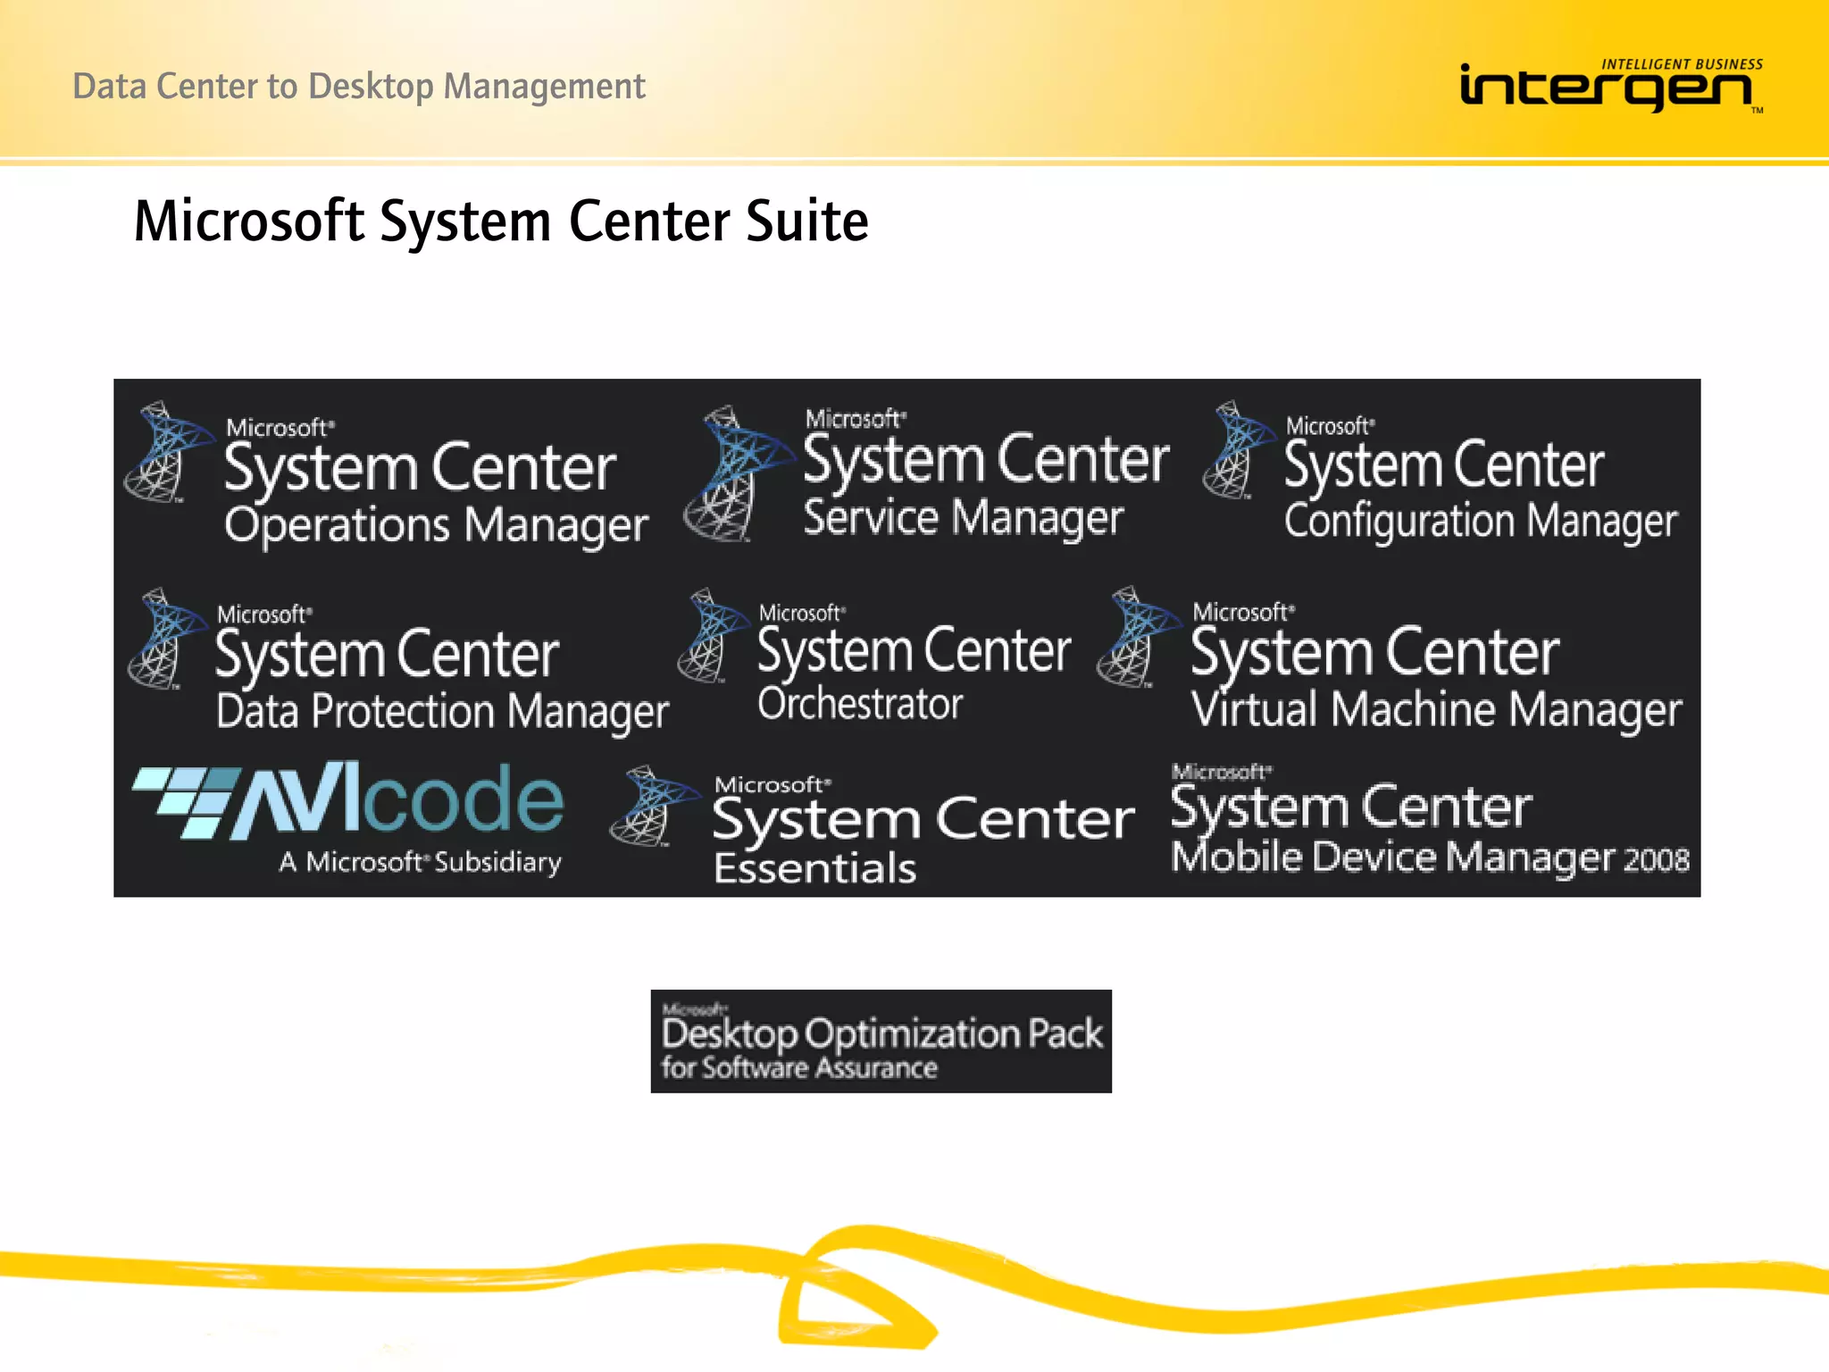The height and width of the screenshot is (1372, 1829).
Task: Click the Intergen logo in the header
Action: tap(1611, 87)
